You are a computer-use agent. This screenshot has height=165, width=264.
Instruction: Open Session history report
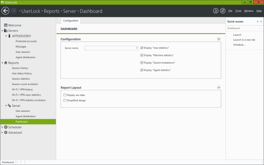20,68
